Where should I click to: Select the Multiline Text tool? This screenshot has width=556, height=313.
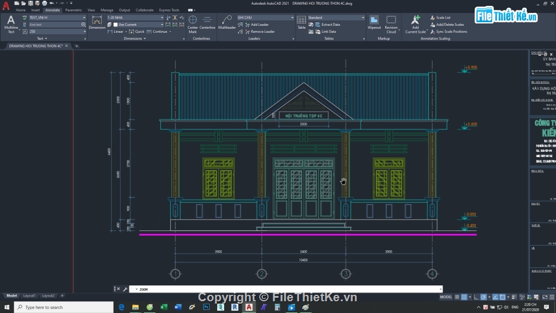click(11, 24)
